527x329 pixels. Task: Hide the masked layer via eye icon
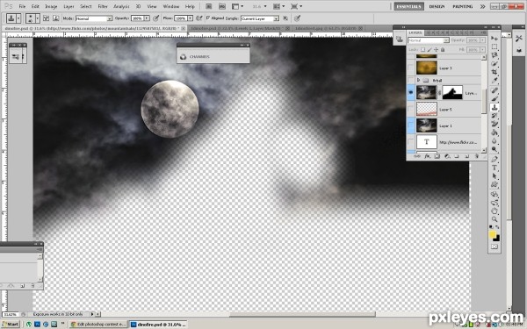click(x=411, y=93)
